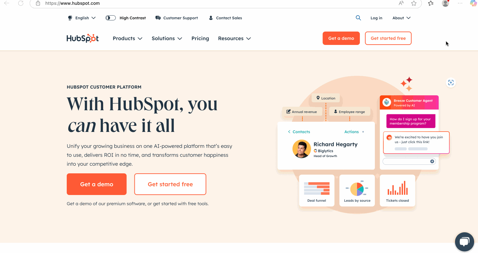Click the Log in link
This screenshot has width=478, height=253.
click(376, 18)
